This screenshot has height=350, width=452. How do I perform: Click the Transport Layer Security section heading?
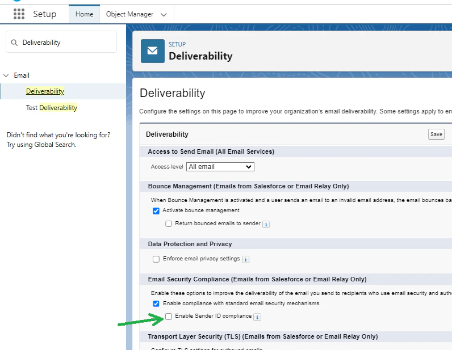pos(263,336)
